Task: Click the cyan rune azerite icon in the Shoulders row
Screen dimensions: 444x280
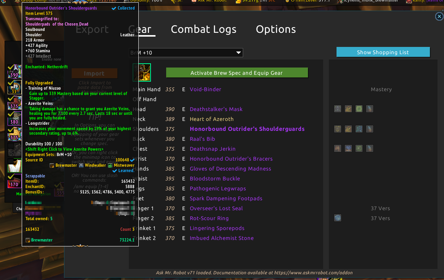Action: (x=359, y=129)
